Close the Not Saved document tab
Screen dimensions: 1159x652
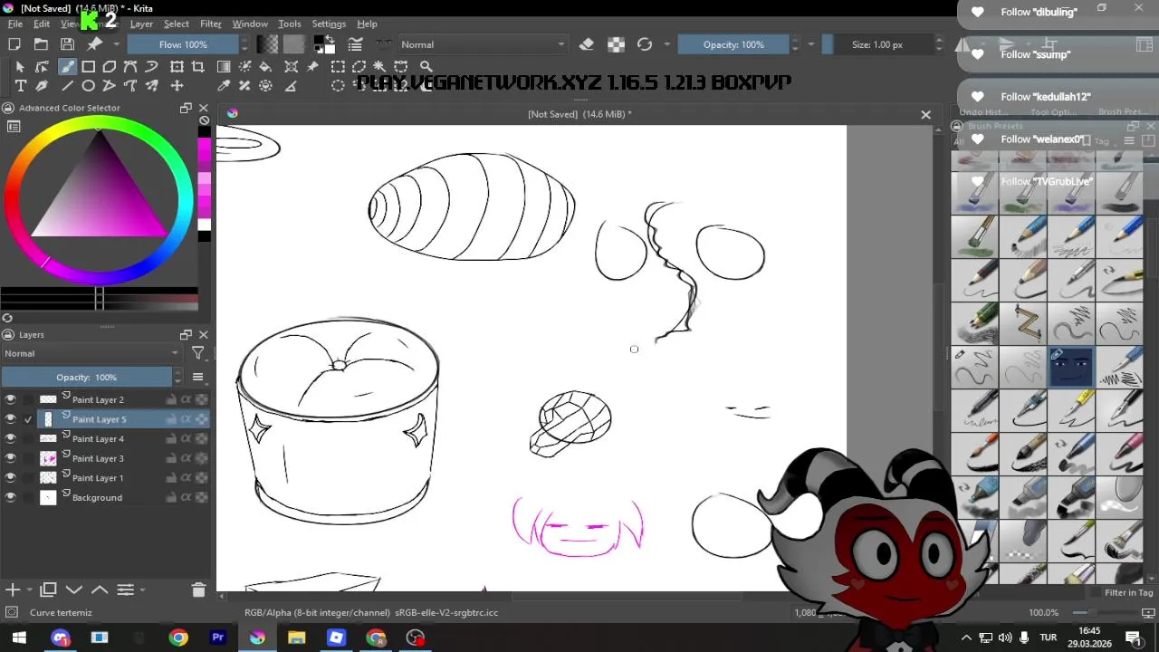[x=925, y=114]
